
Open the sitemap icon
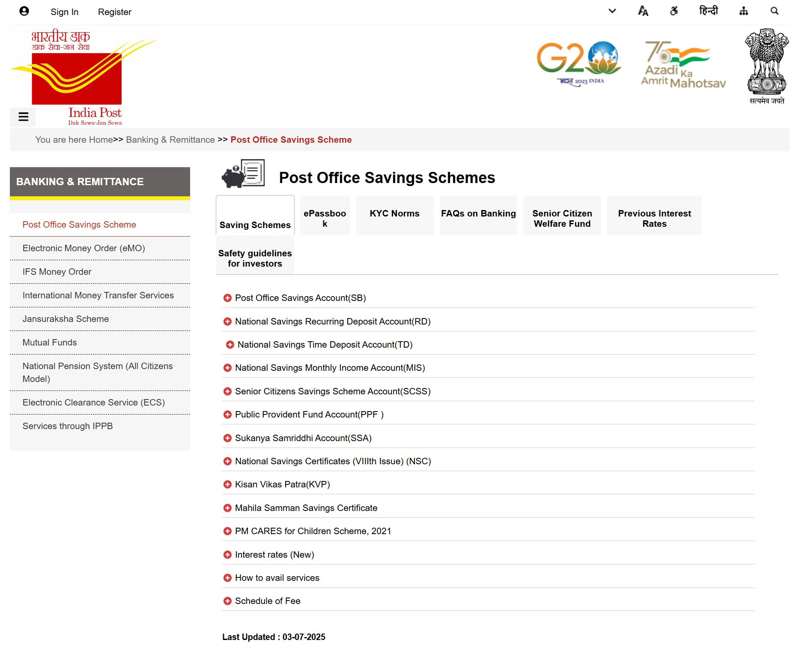point(744,11)
